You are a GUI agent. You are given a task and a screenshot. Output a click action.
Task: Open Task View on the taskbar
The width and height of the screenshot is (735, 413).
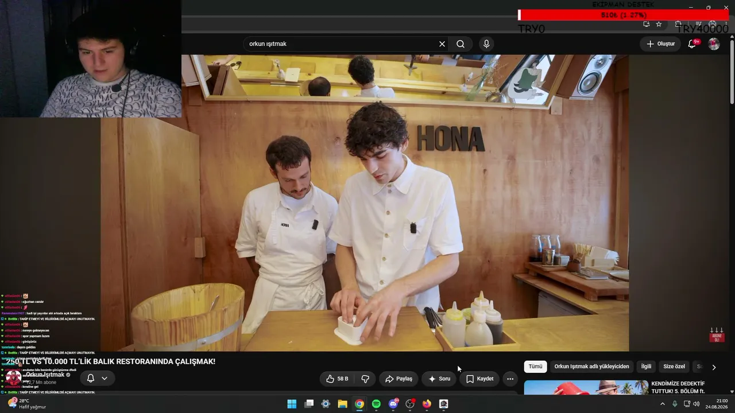[309, 404]
